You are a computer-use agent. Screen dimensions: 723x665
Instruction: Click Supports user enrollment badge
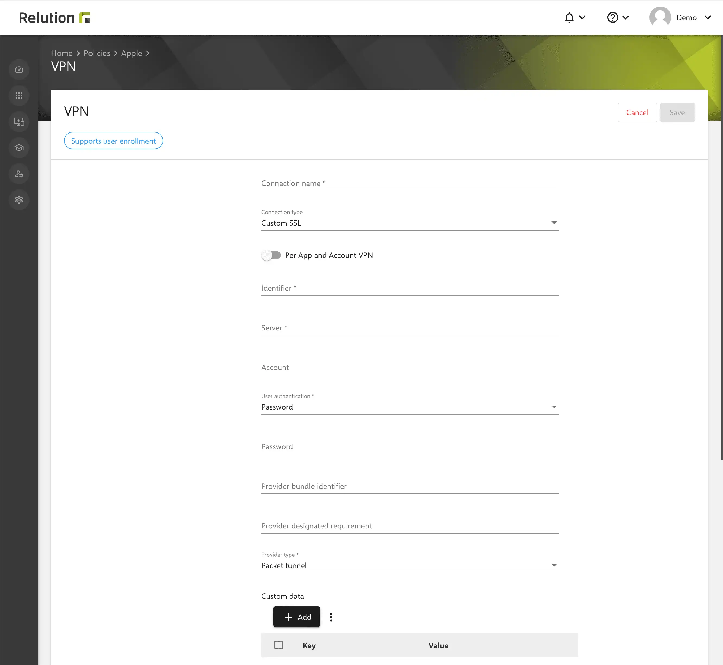113,141
